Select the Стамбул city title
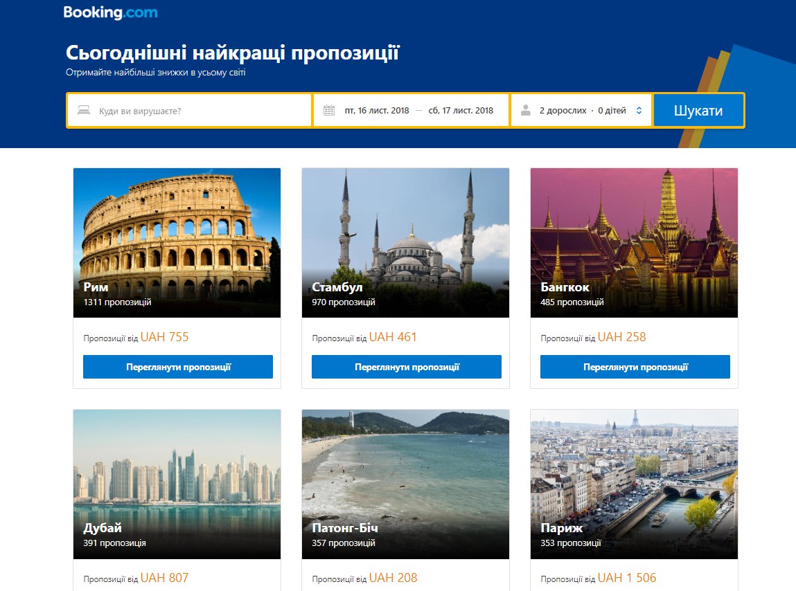The height and width of the screenshot is (591, 796). coord(337,287)
